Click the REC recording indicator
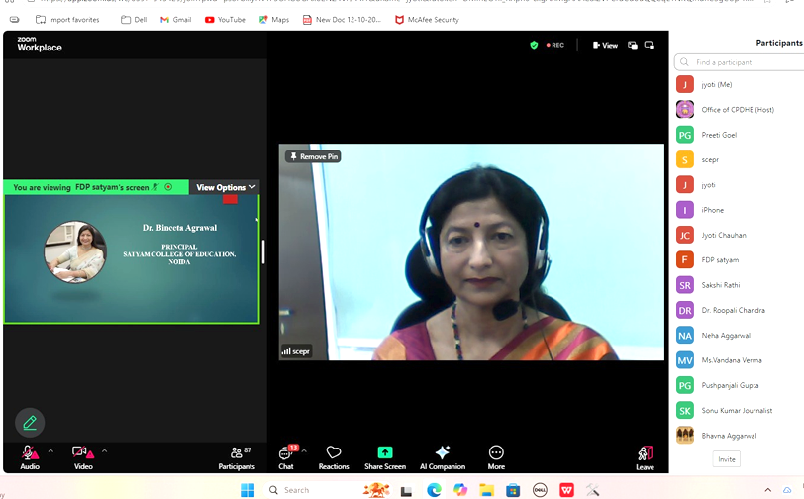The image size is (804, 499). tap(555, 46)
